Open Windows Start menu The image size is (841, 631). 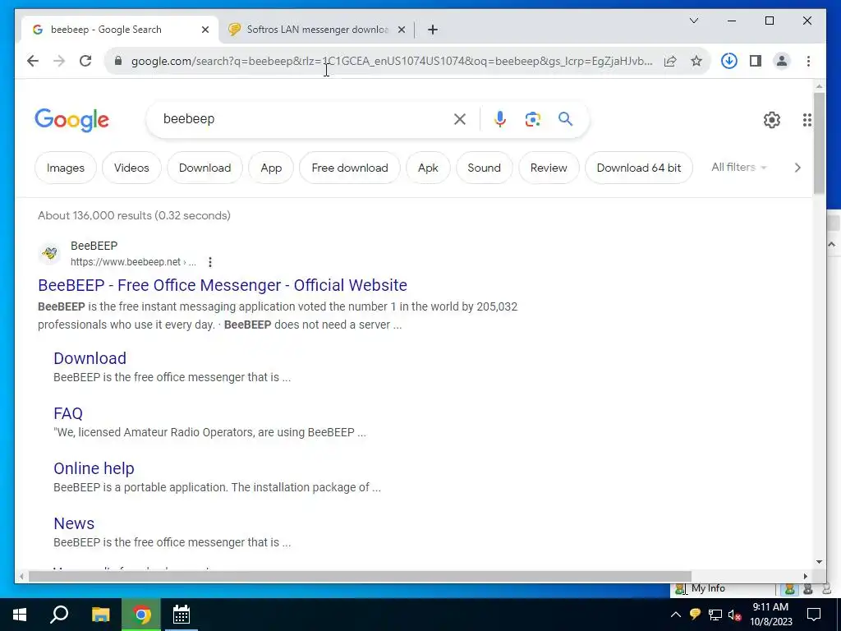[x=20, y=615]
